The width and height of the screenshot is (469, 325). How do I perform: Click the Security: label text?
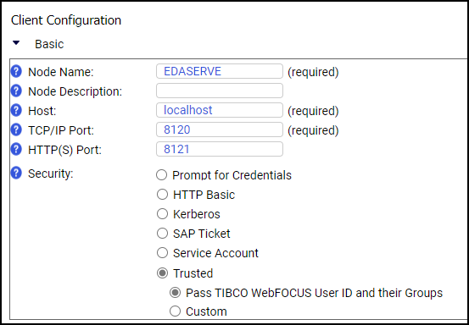click(51, 174)
